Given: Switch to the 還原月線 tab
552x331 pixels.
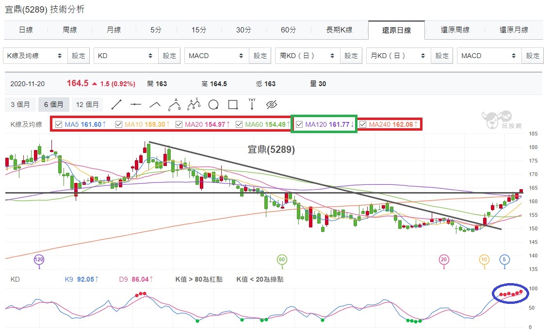Looking at the screenshot, I should pyautogui.click(x=514, y=30).
